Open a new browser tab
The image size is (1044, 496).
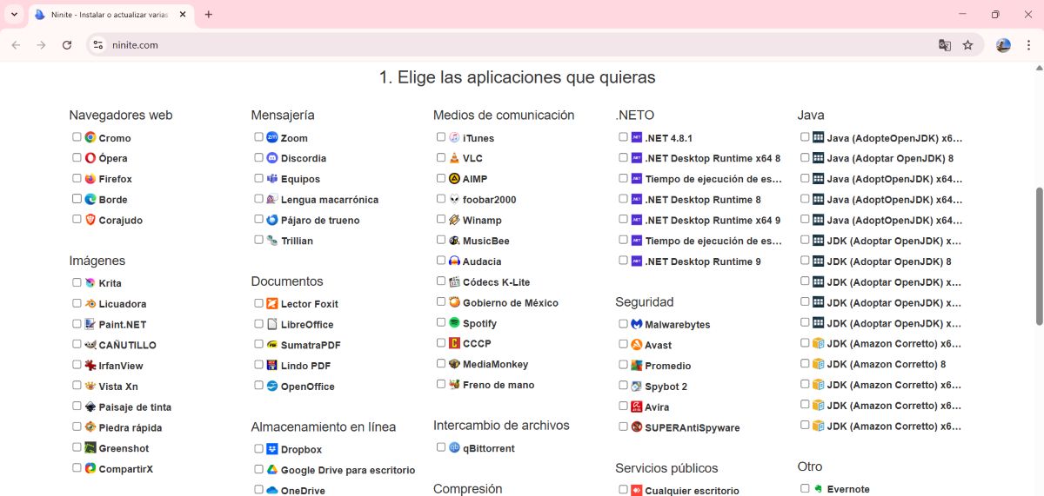point(209,15)
